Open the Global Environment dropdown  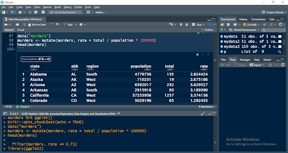click(244, 30)
